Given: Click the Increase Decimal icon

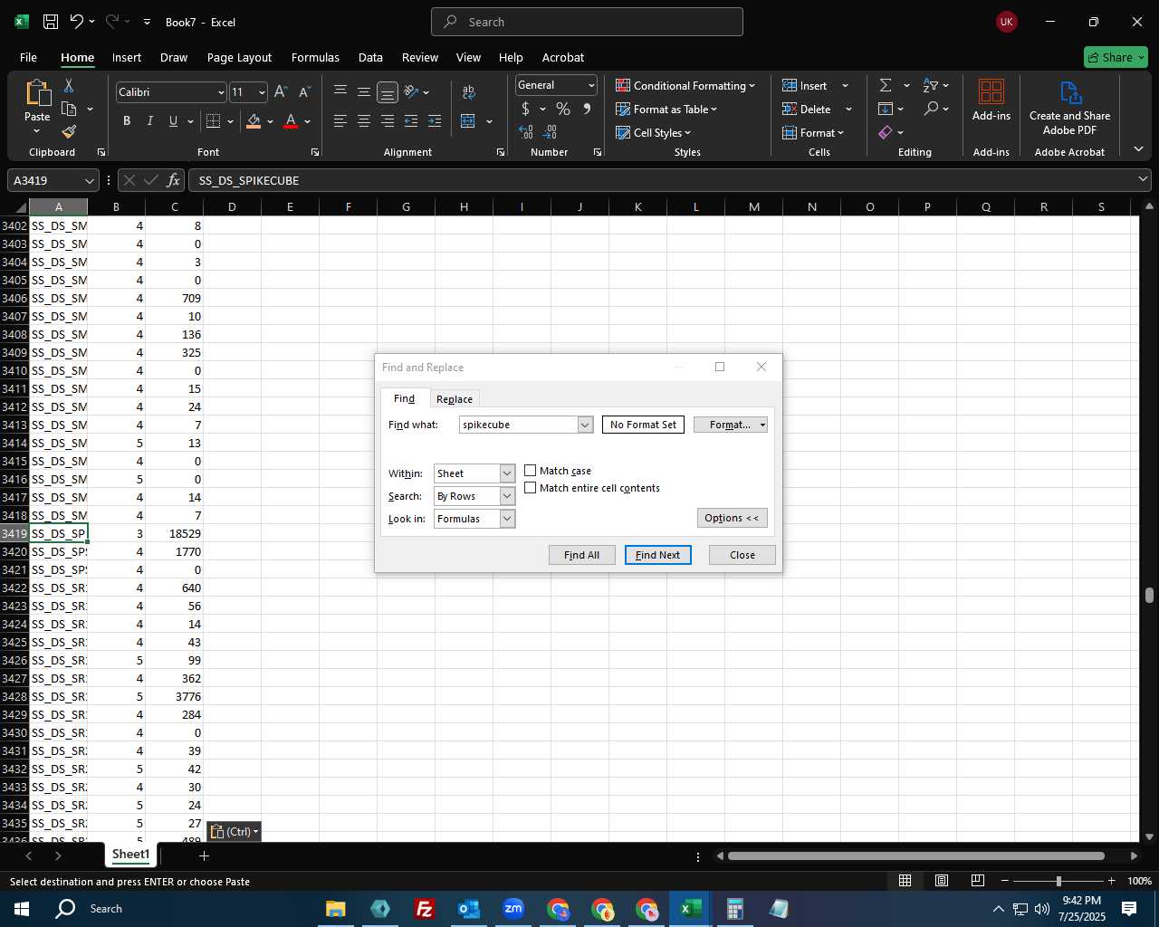Looking at the screenshot, I should click(526, 132).
